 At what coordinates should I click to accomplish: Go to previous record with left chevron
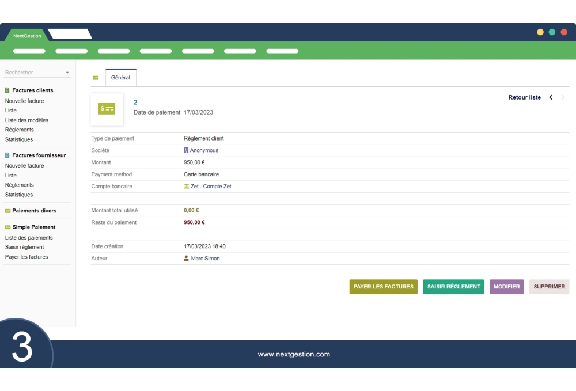click(551, 97)
